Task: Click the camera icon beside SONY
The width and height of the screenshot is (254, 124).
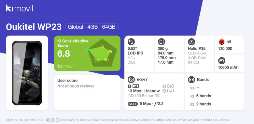Action: tap(131, 80)
